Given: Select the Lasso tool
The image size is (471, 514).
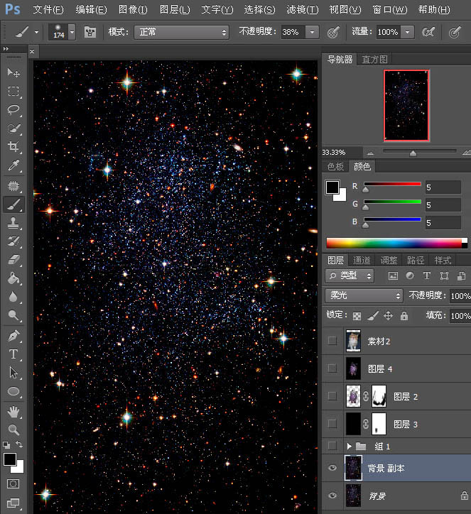Looking at the screenshot, I should (13, 110).
